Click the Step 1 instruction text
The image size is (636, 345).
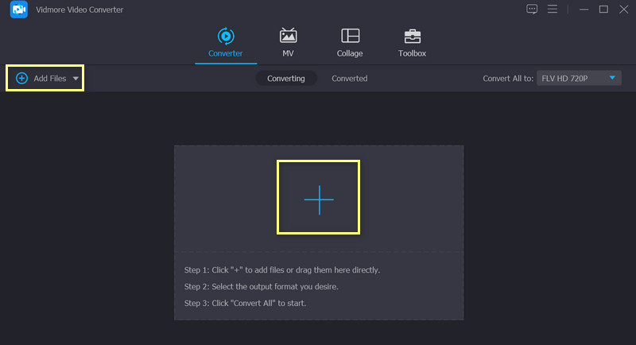pyautogui.click(x=282, y=270)
